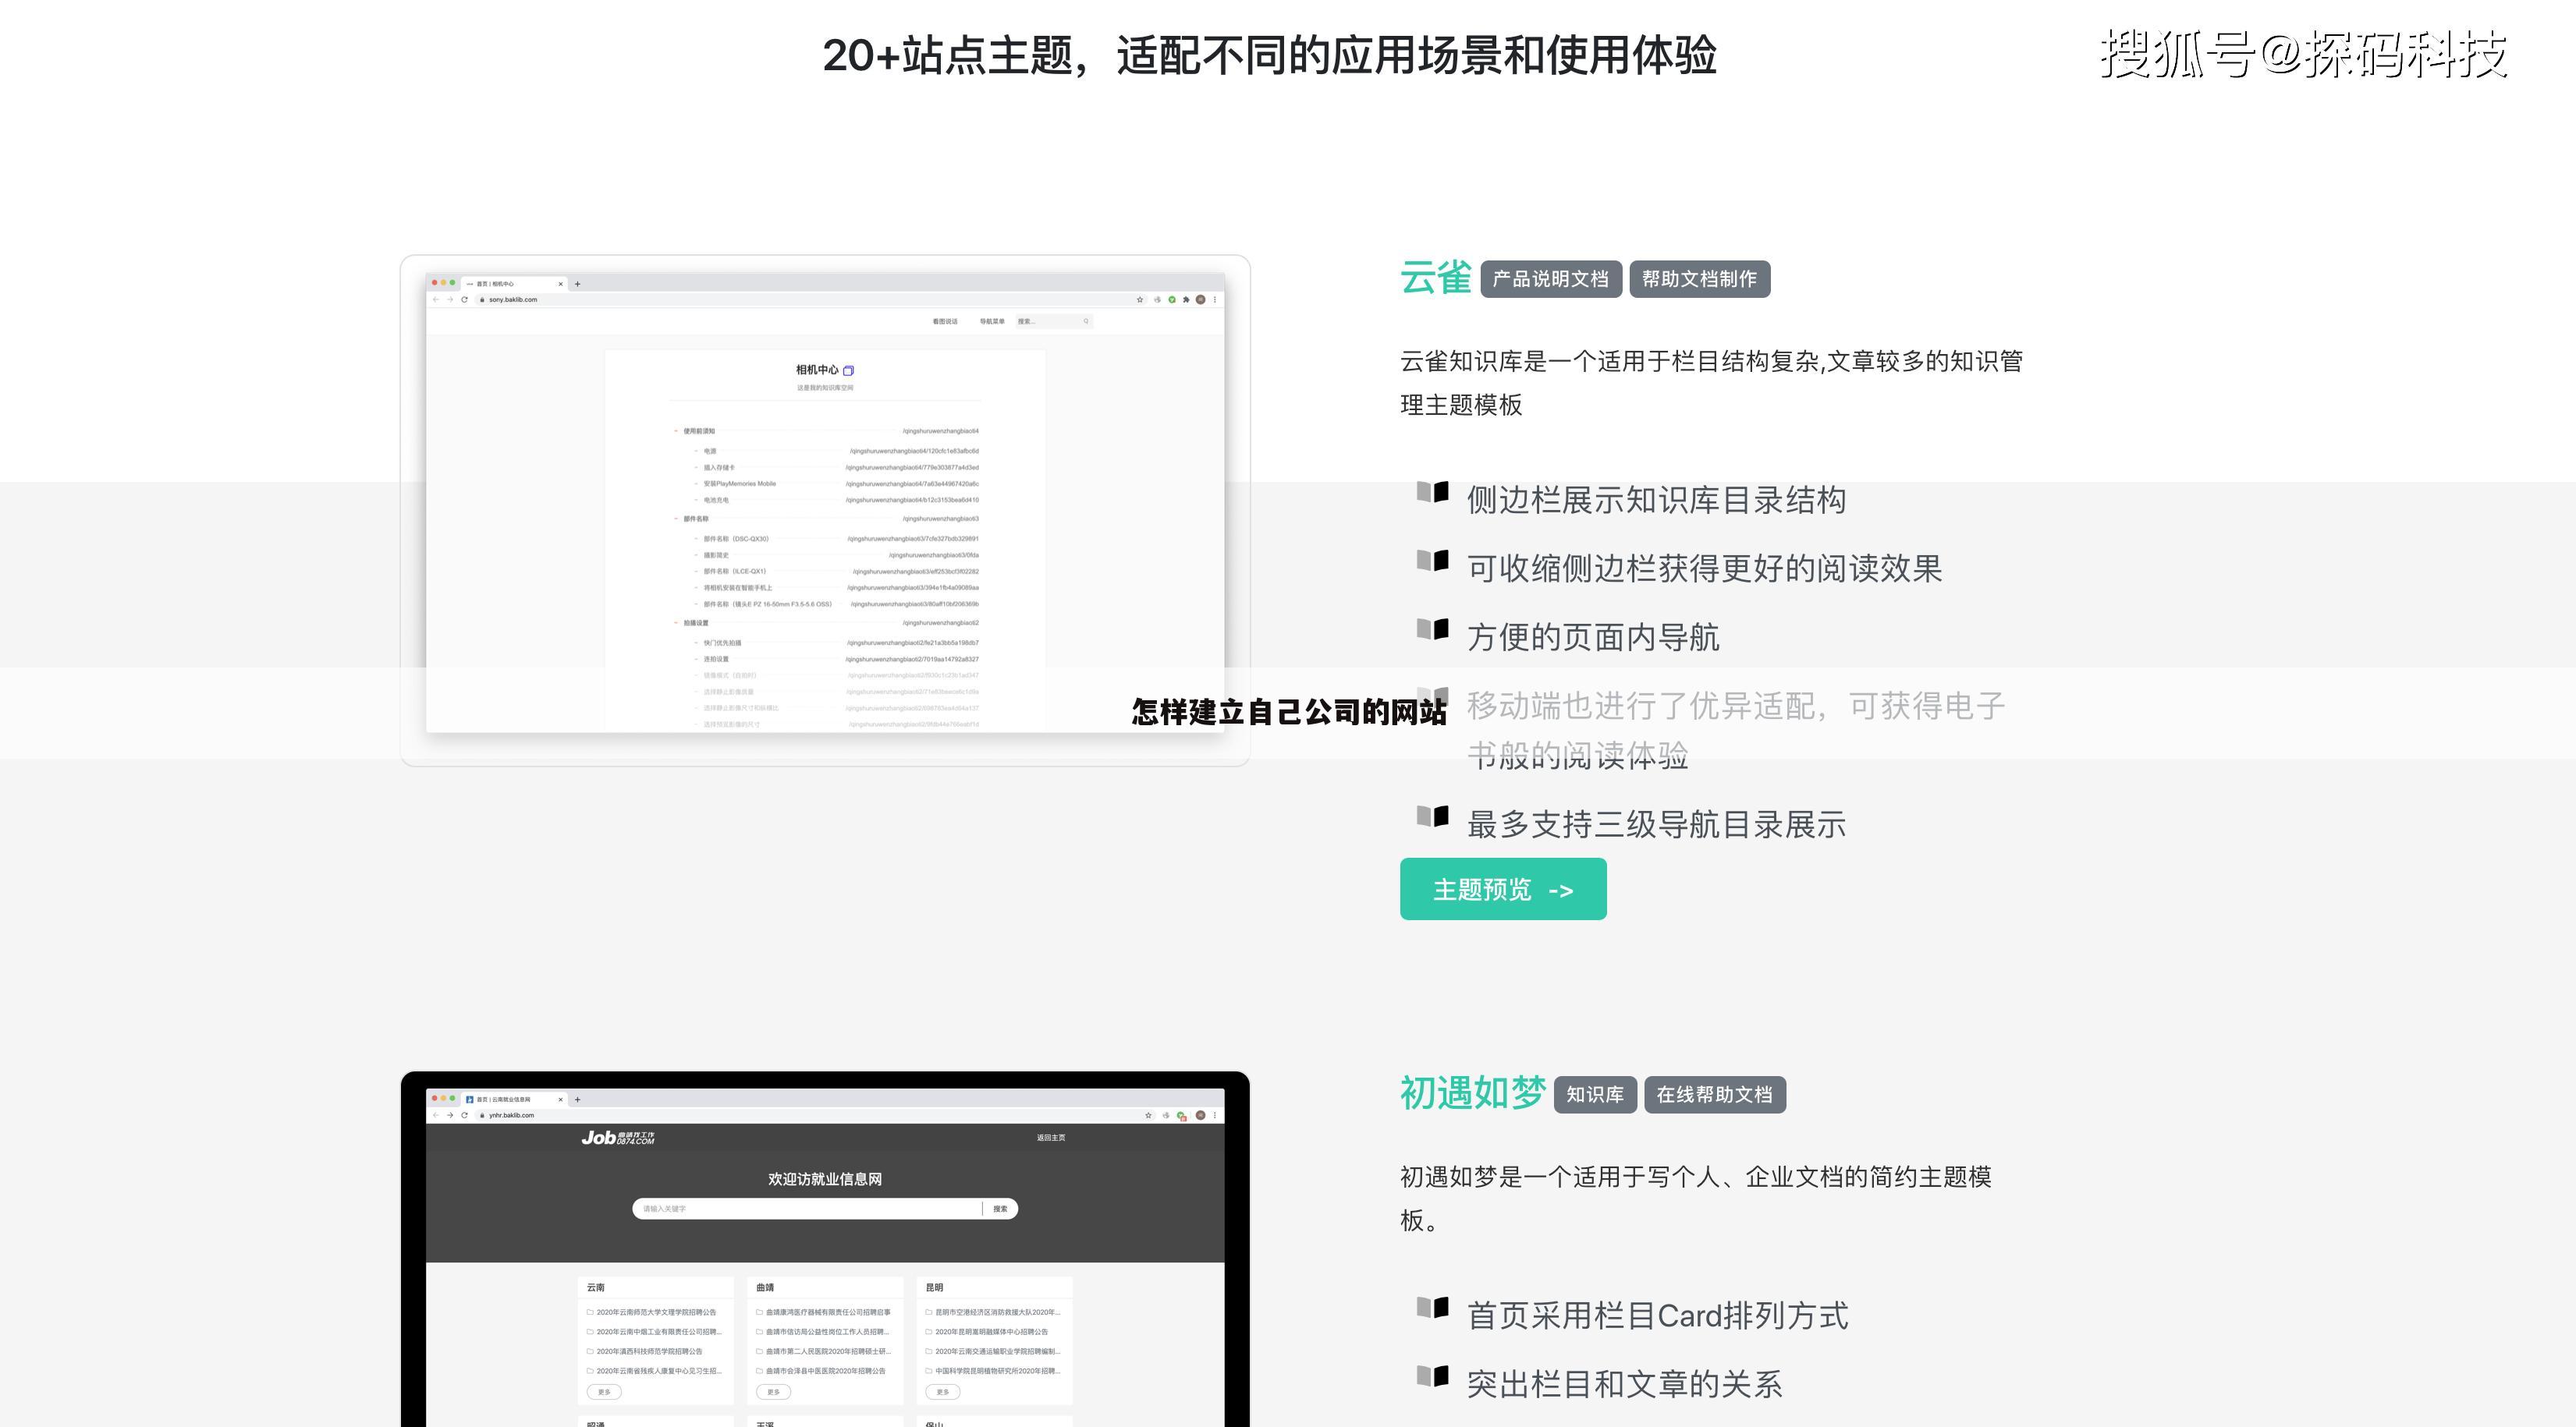Click 看图说话 in the 相机中心 preview
Image resolution: width=2576 pixels, height=1427 pixels.
coord(945,322)
